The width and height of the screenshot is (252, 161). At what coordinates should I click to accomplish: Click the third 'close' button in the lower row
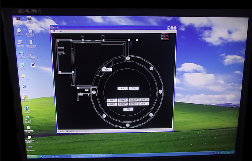(x=133, y=104)
